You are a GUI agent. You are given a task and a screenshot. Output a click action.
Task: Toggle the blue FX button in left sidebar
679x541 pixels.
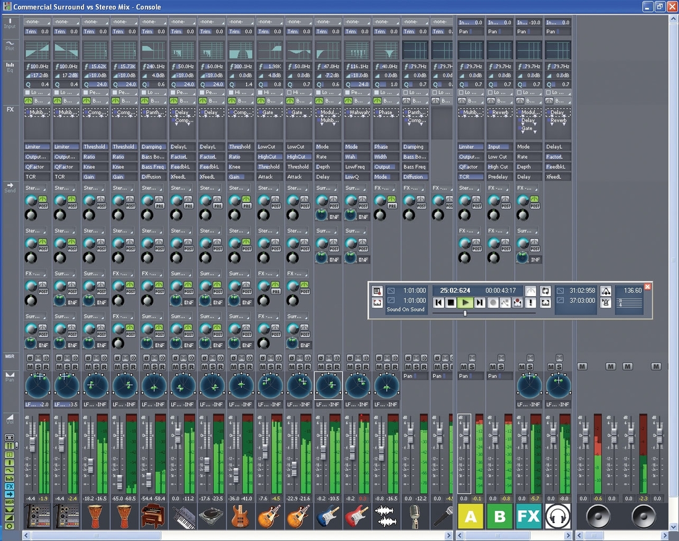tap(9, 487)
